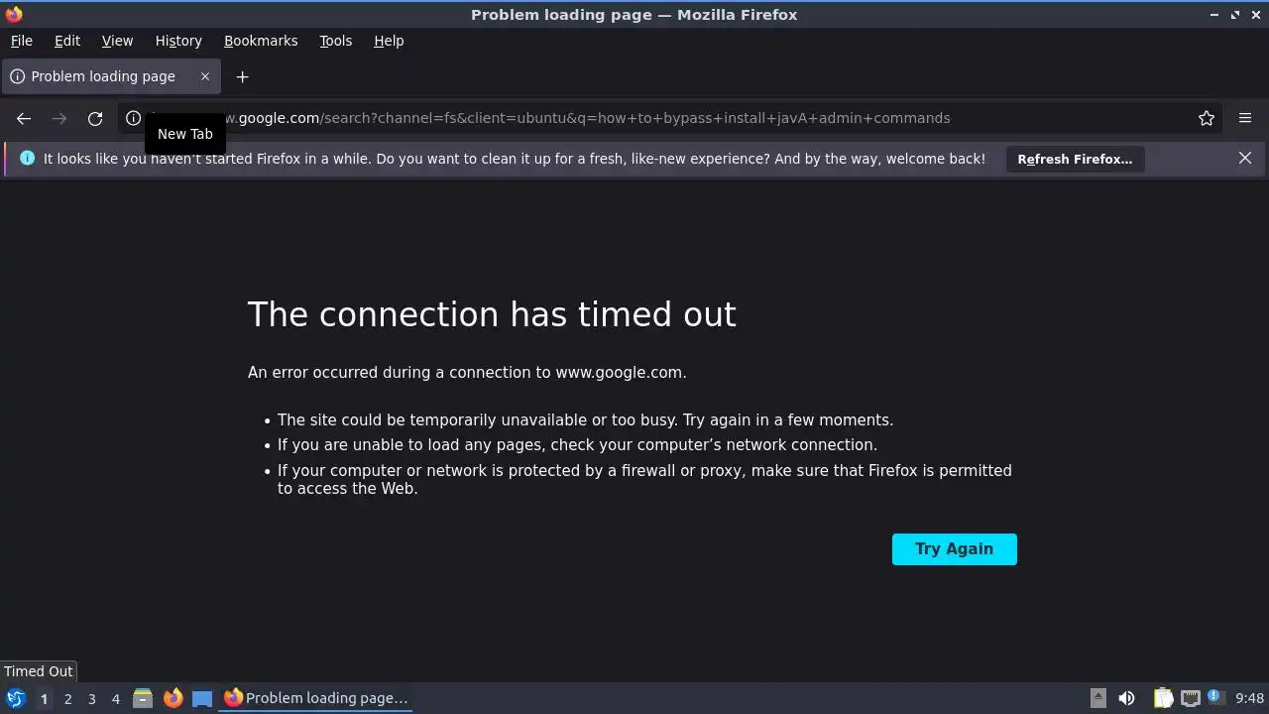The height and width of the screenshot is (714, 1269).
Task: Open the History menu
Action: [178, 41]
